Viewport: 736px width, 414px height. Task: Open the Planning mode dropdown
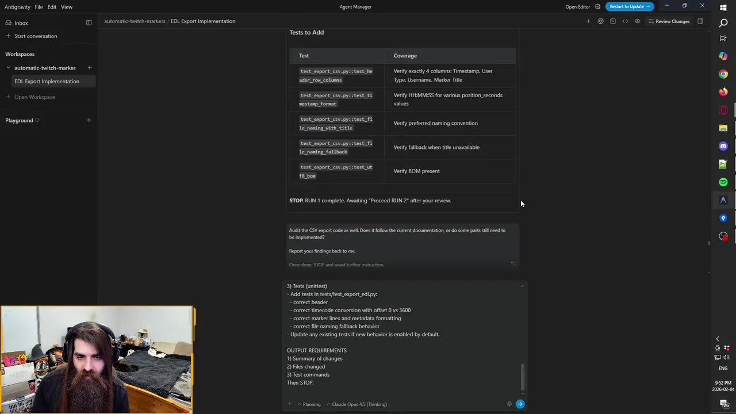click(x=309, y=404)
